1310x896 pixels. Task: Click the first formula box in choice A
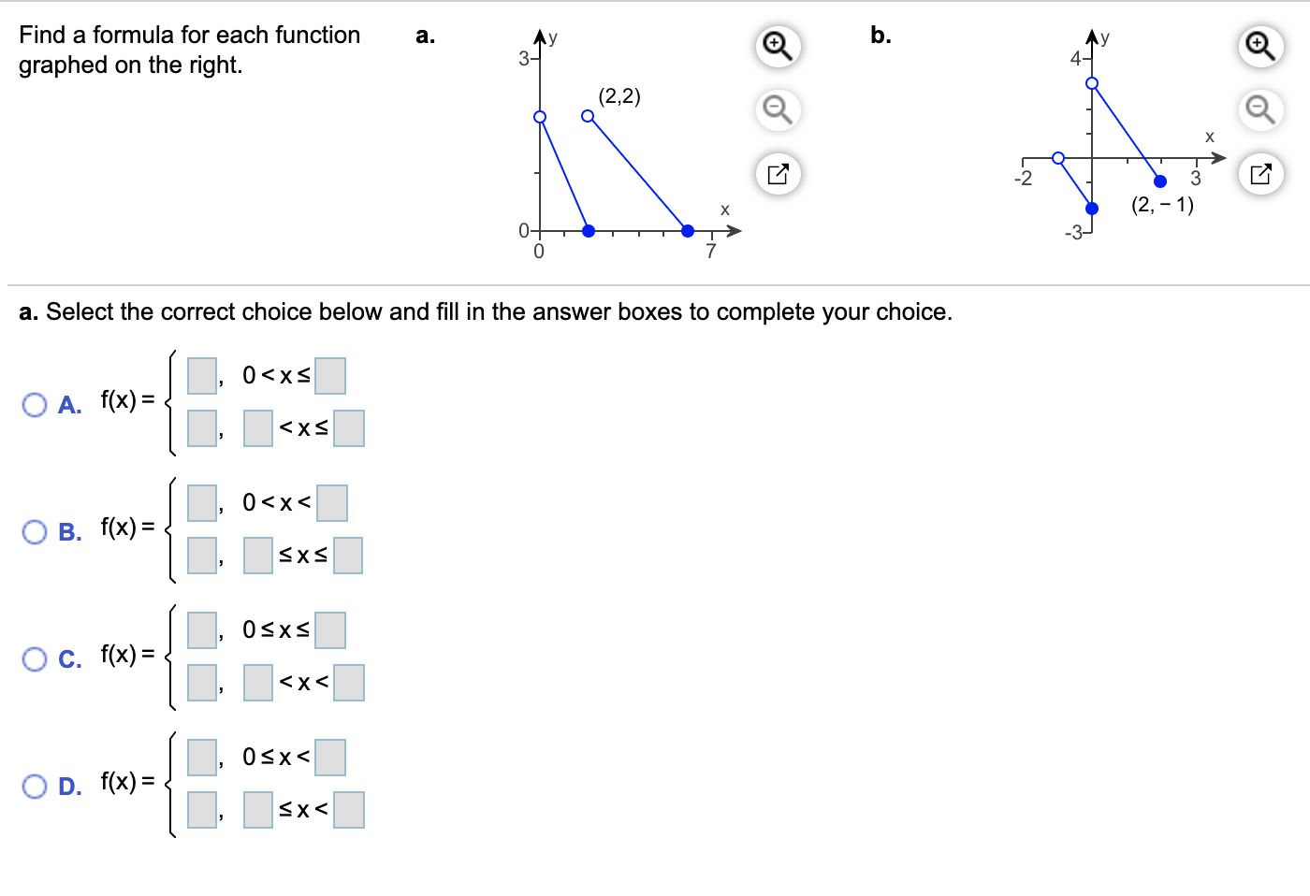coord(201,375)
